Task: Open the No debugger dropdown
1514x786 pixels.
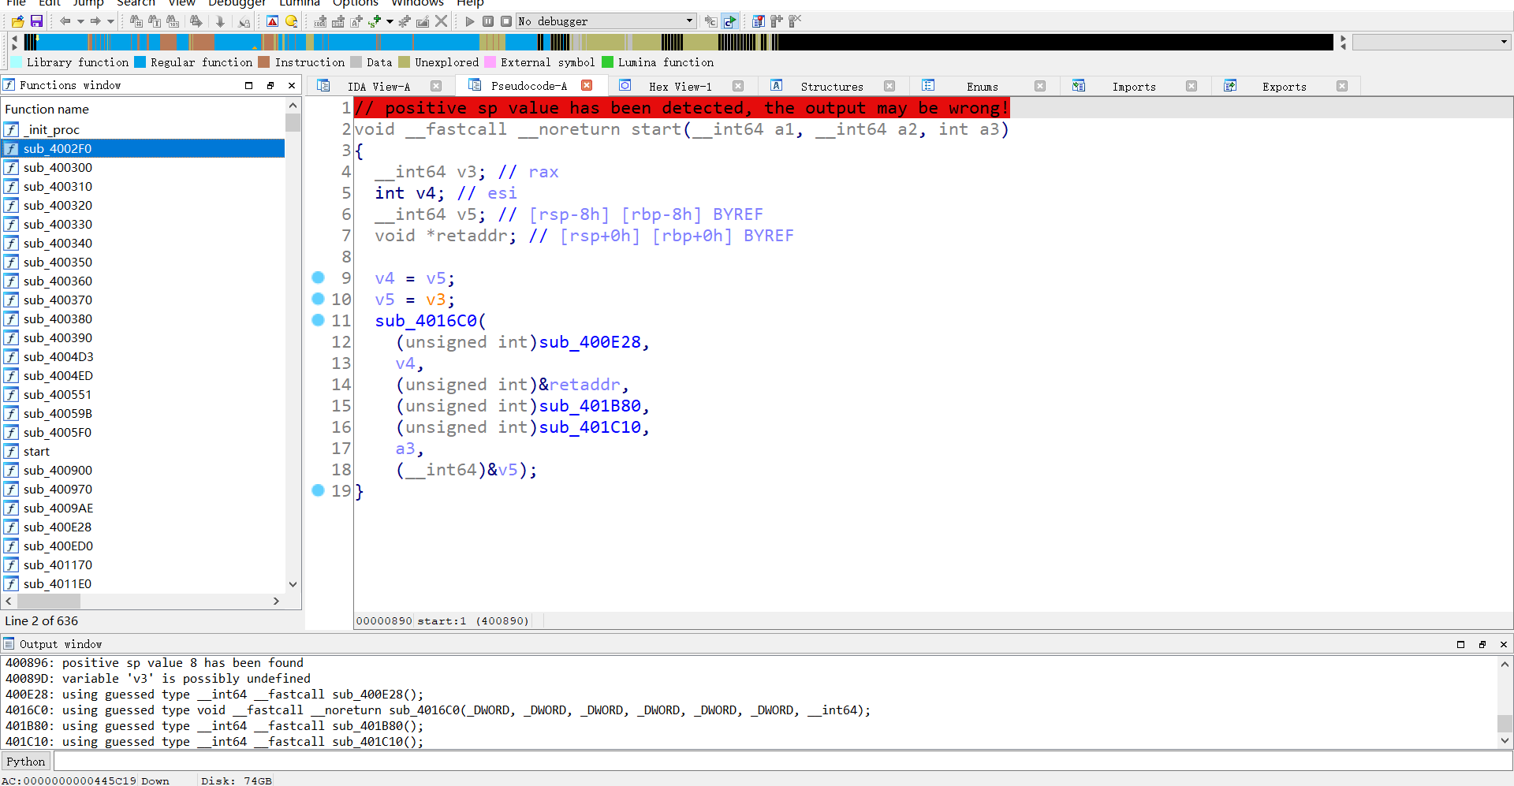Action: tap(689, 21)
